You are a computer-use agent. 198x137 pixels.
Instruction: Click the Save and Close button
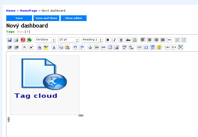[46, 18]
